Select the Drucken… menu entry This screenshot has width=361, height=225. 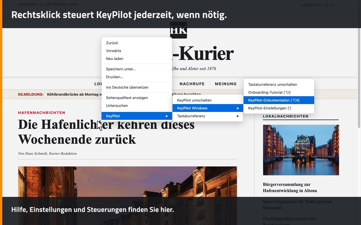point(137,77)
